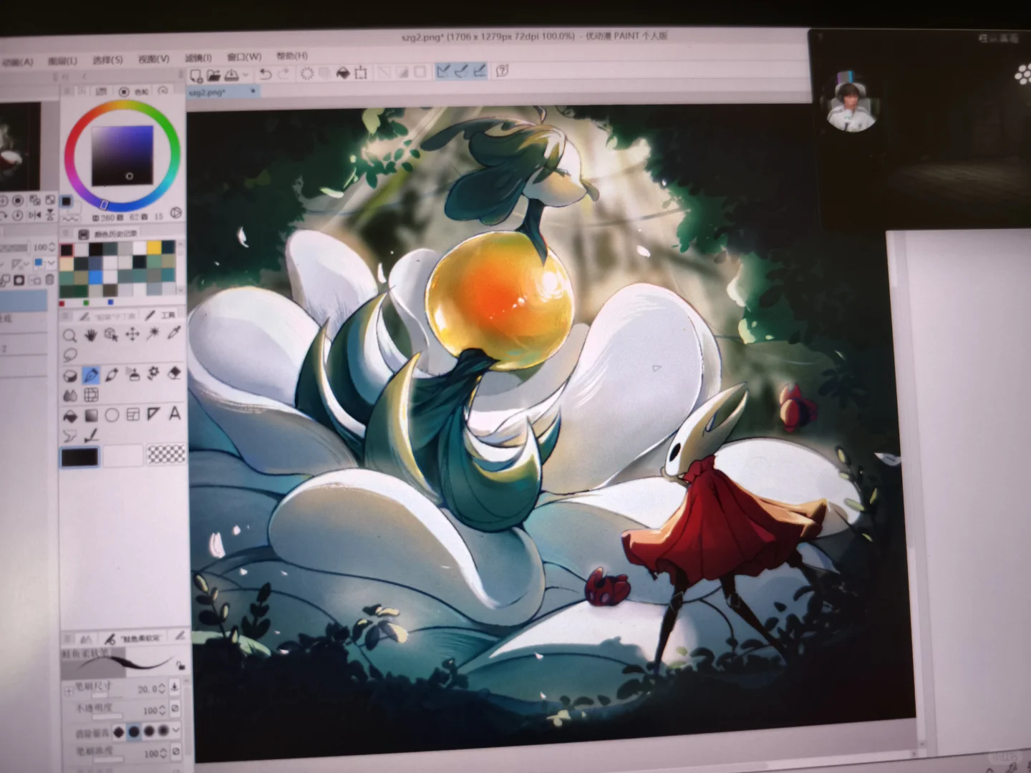Choose the fourth, strongest anti-aliasing option
The image size is (1031, 773).
(163, 730)
